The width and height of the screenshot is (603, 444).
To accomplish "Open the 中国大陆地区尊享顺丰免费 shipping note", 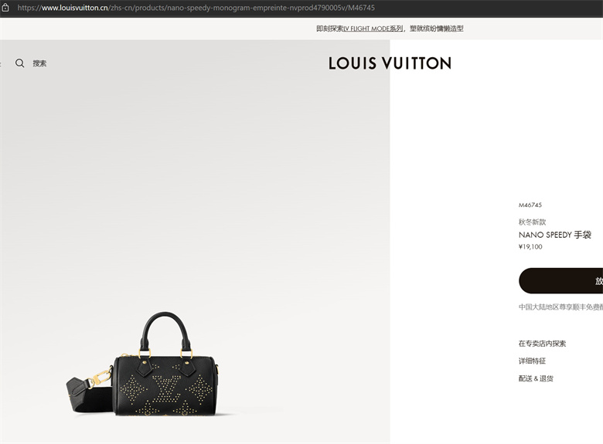I will click(x=560, y=307).
